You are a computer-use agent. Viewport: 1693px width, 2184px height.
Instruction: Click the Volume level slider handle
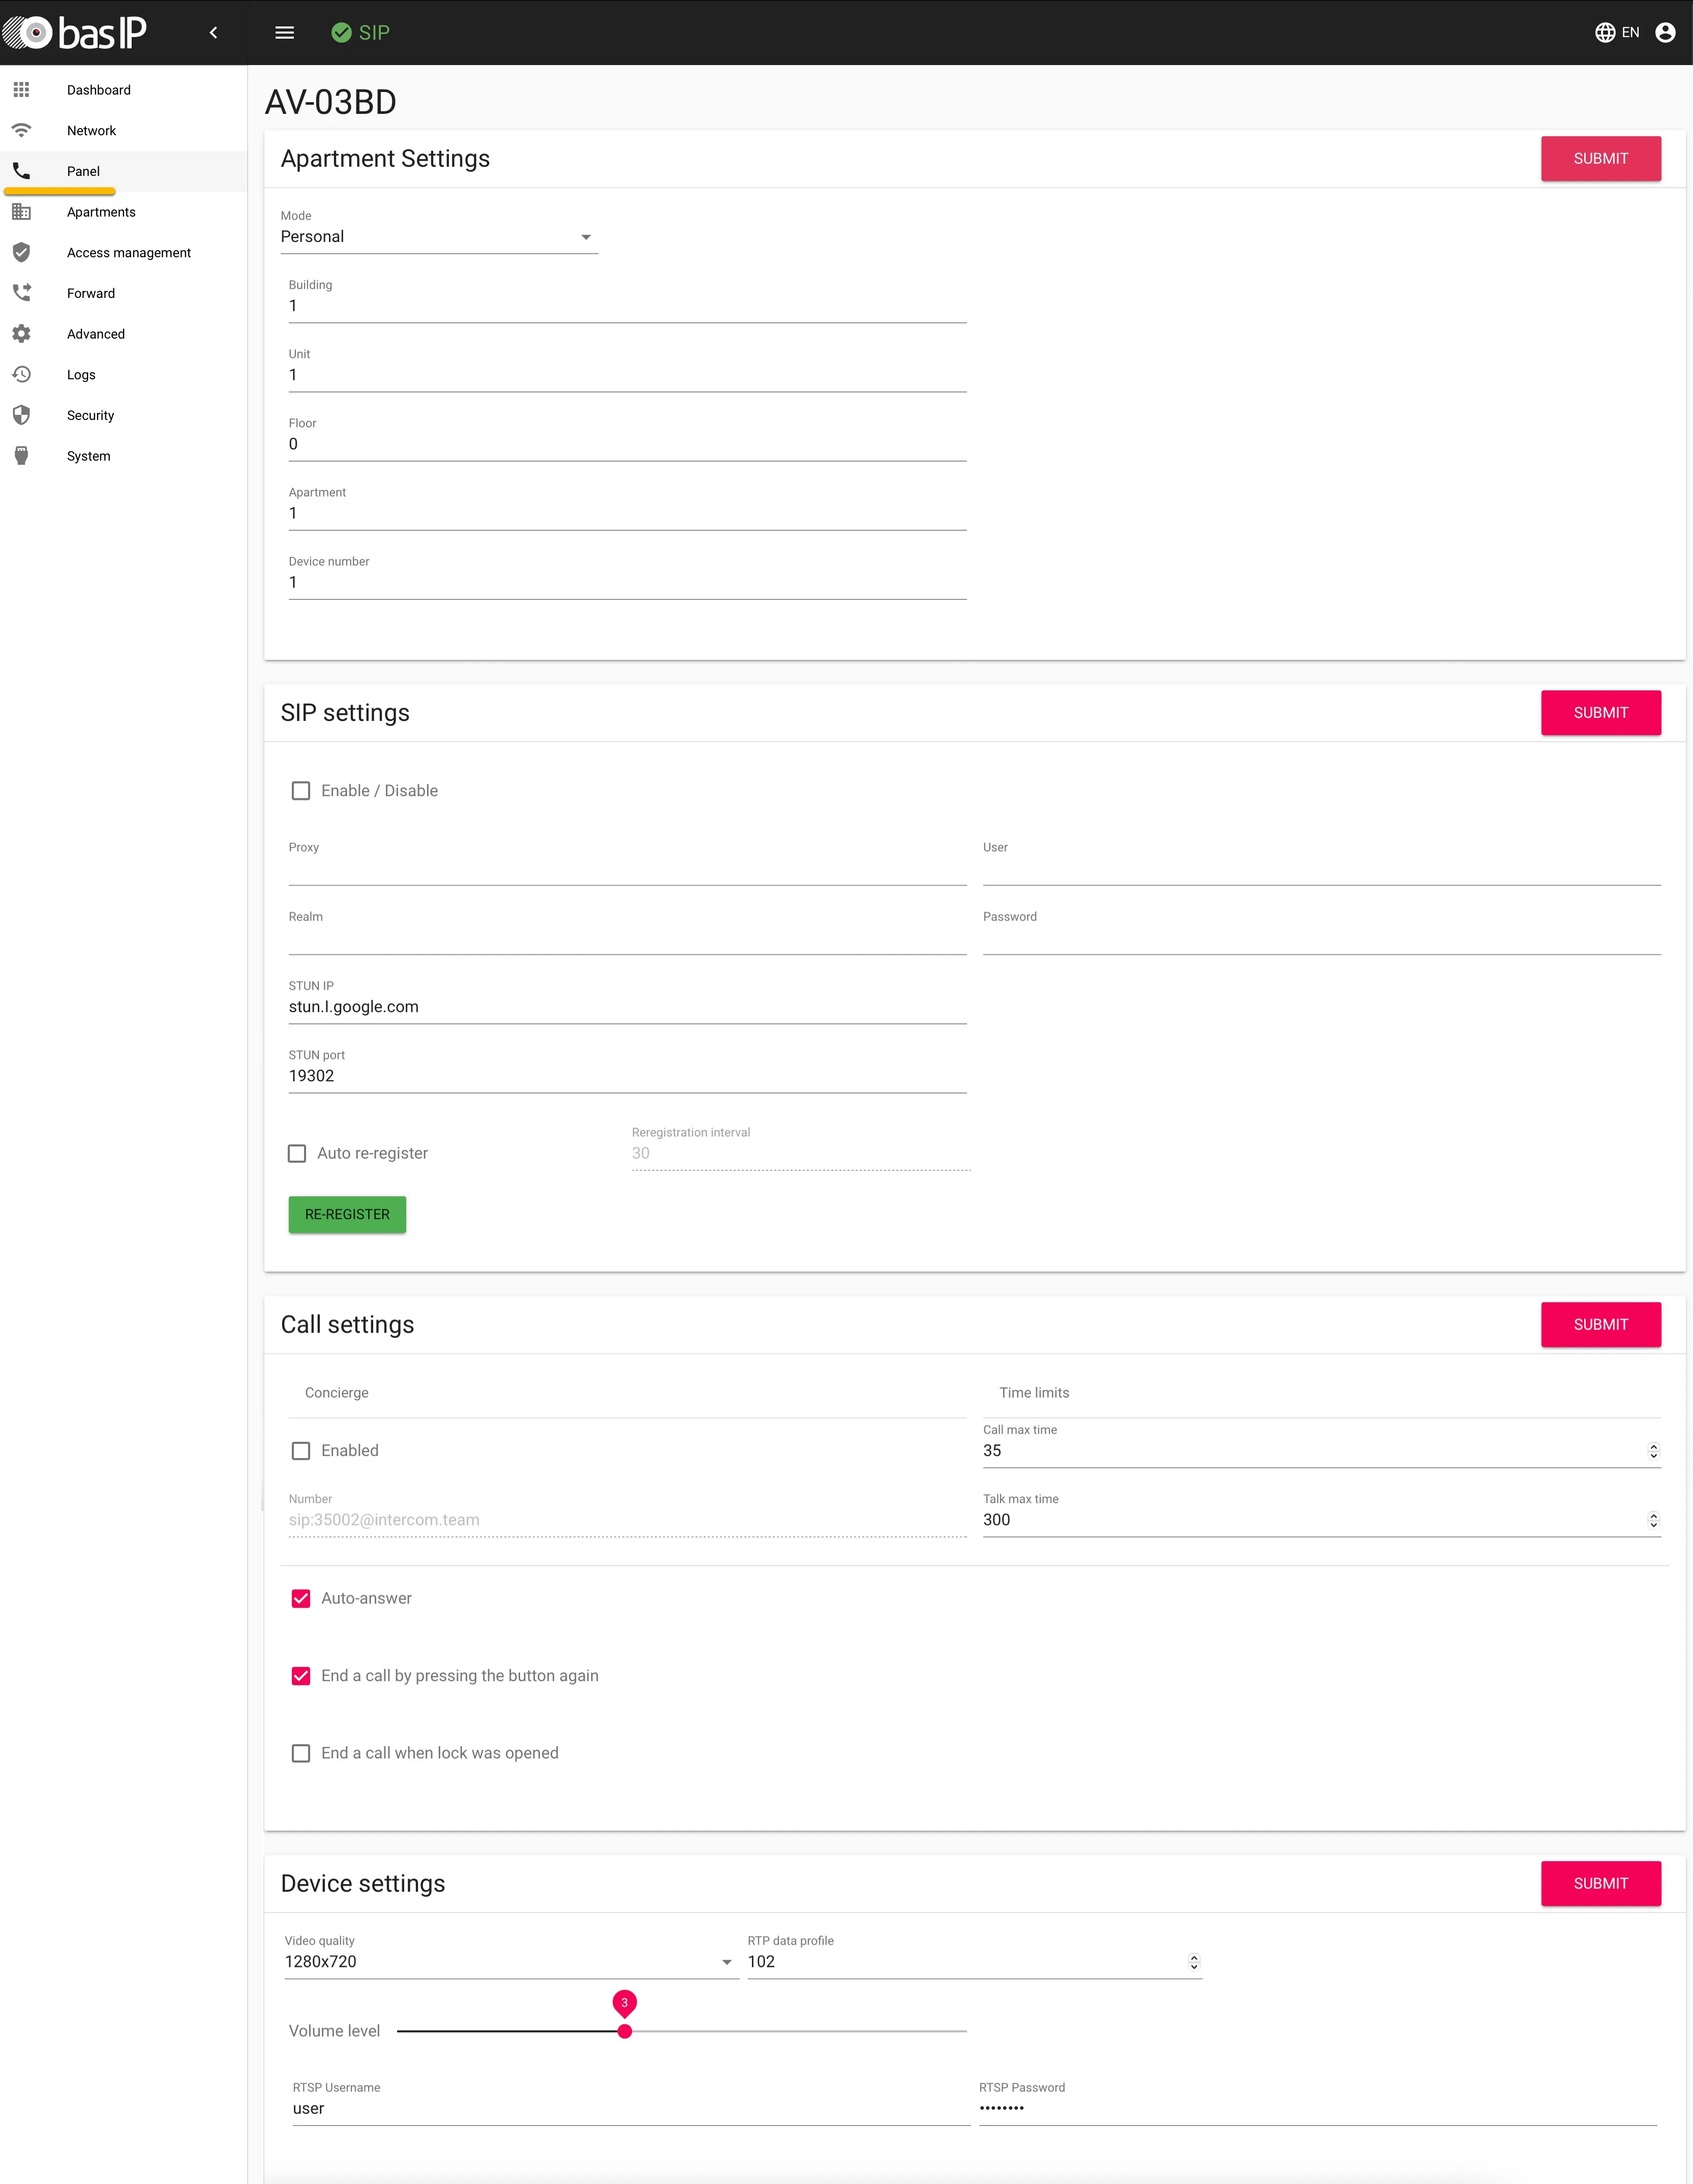point(624,2031)
